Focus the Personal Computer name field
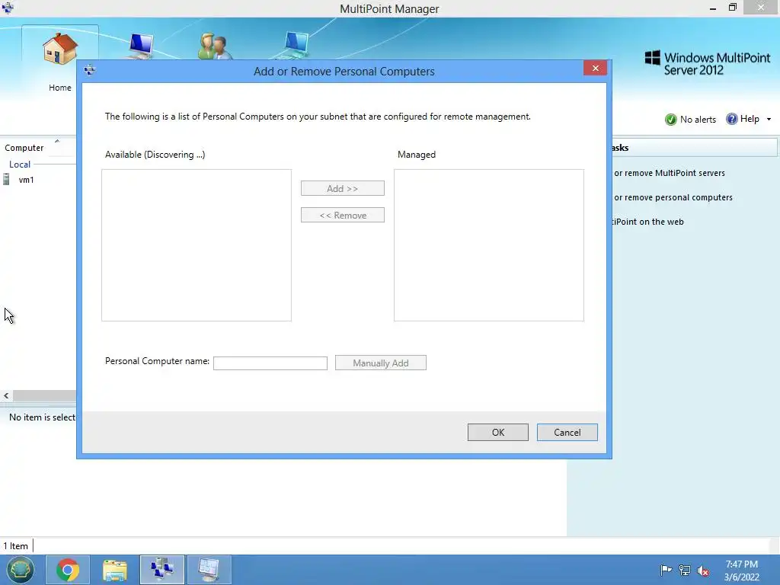 pos(270,363)
